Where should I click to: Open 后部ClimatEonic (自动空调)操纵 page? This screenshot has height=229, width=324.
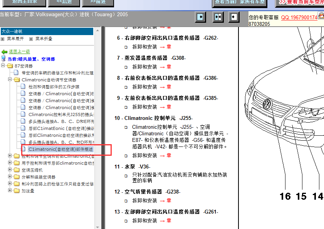61,128
